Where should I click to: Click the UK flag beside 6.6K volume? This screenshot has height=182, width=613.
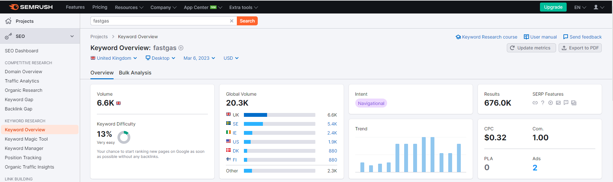click(x=118, y=103)
